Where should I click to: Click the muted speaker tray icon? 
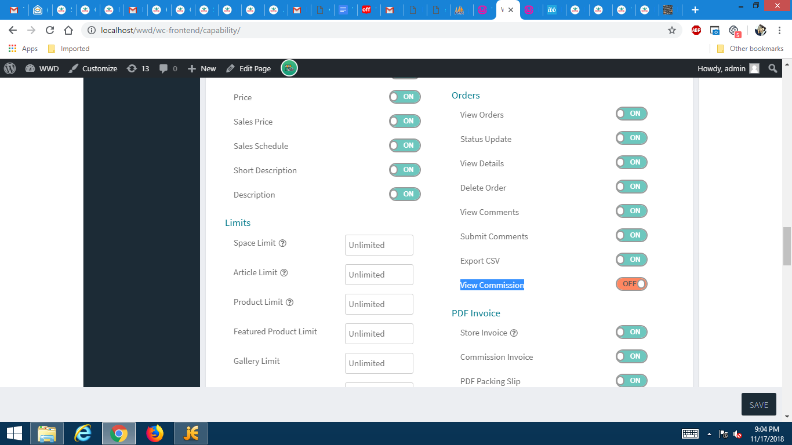pyautogui.click(x=737, y=434)
